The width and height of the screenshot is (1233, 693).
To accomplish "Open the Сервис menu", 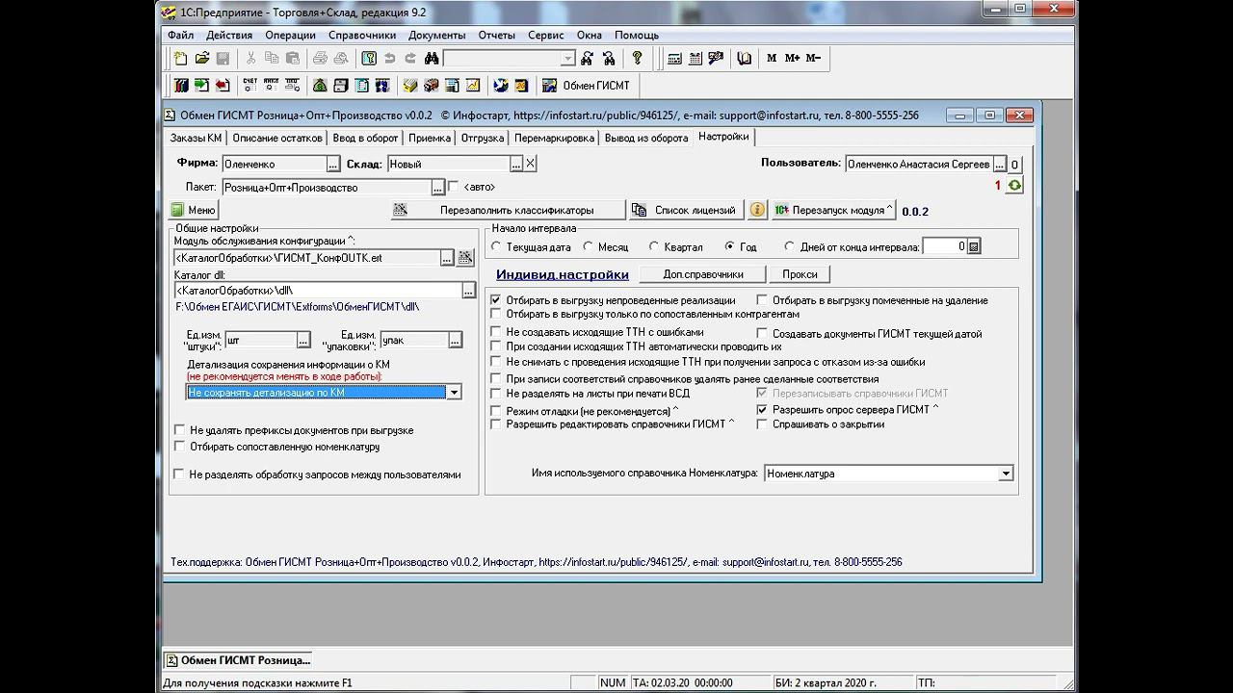I will 545,36.
